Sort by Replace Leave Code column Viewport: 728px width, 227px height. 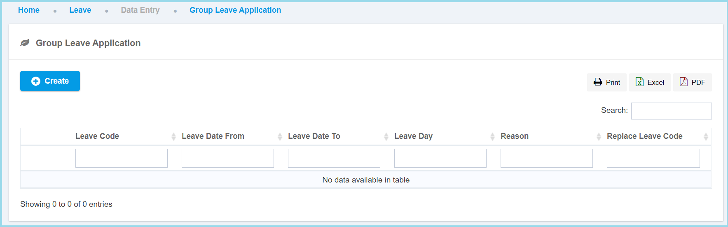pyautogui.click(x=644, y=136)
